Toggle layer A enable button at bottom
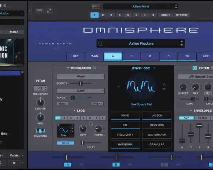This screenshot has width=213, height=170. (68, 165)
